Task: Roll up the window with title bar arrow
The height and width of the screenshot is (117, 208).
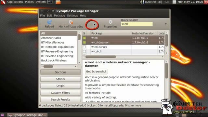Action: coord(42,11)
